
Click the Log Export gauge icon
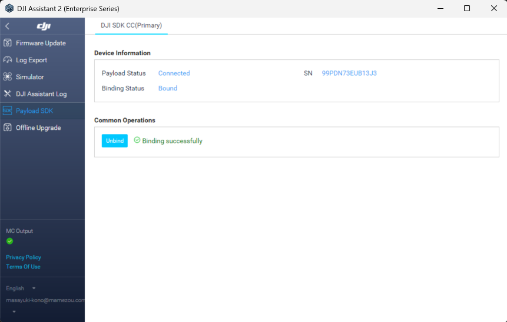point(7,60)
